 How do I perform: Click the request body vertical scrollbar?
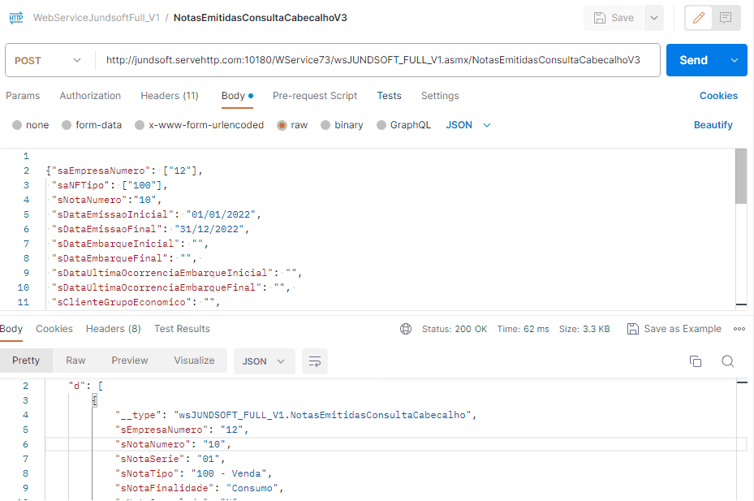(740, 176)
